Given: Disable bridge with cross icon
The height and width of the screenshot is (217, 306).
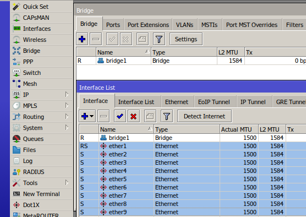Looking at the screenshot, I should point(126,39).
